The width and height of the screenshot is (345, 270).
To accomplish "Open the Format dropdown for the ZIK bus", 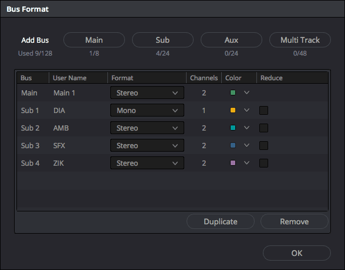I will 147,163.
